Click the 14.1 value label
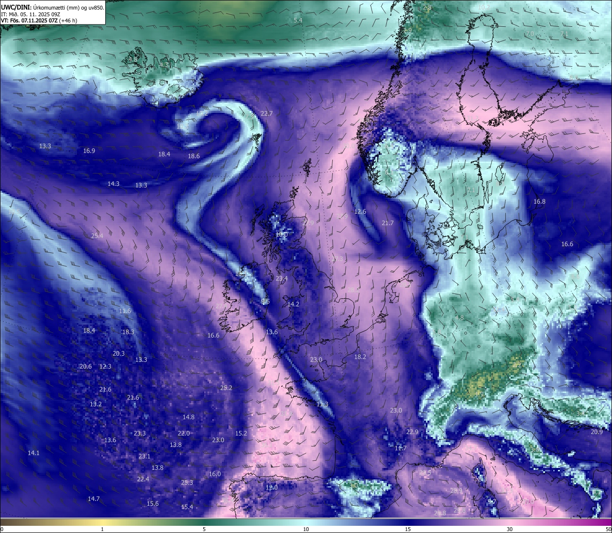 (x=33, y=453)
